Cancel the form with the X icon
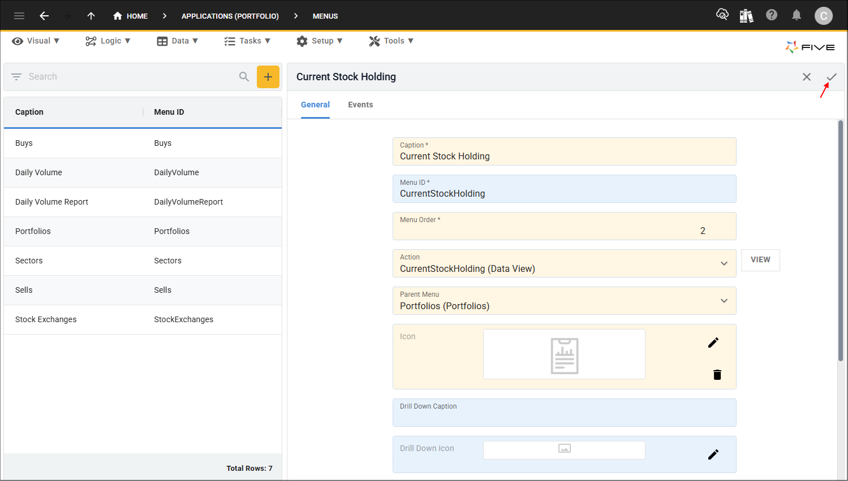 [807, 77]
